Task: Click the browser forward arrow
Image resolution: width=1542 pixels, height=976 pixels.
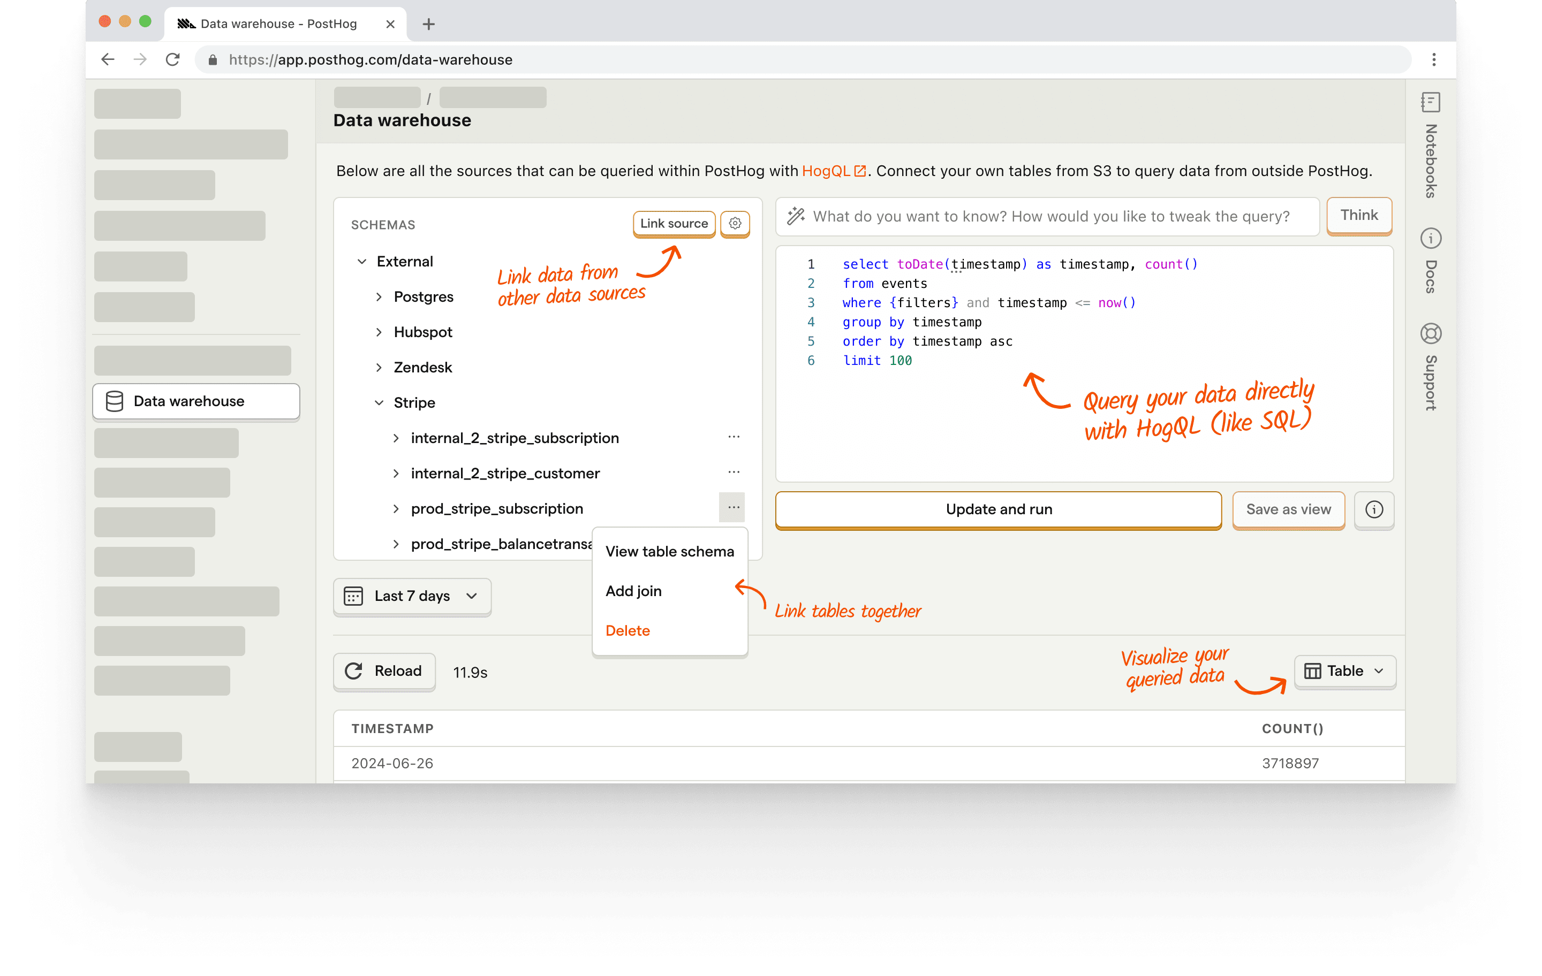Action: click(x=140, y=59)
